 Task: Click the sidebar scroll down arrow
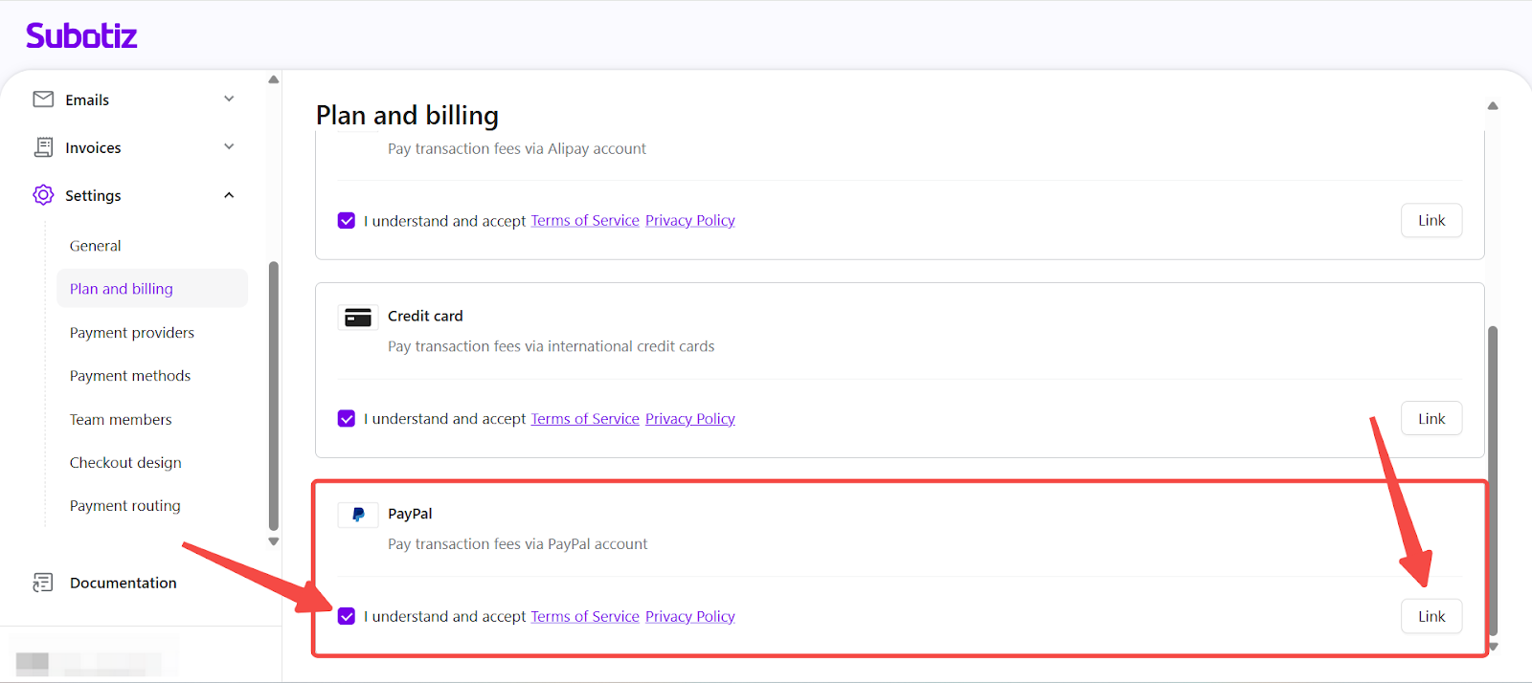[x=274, y=541]
